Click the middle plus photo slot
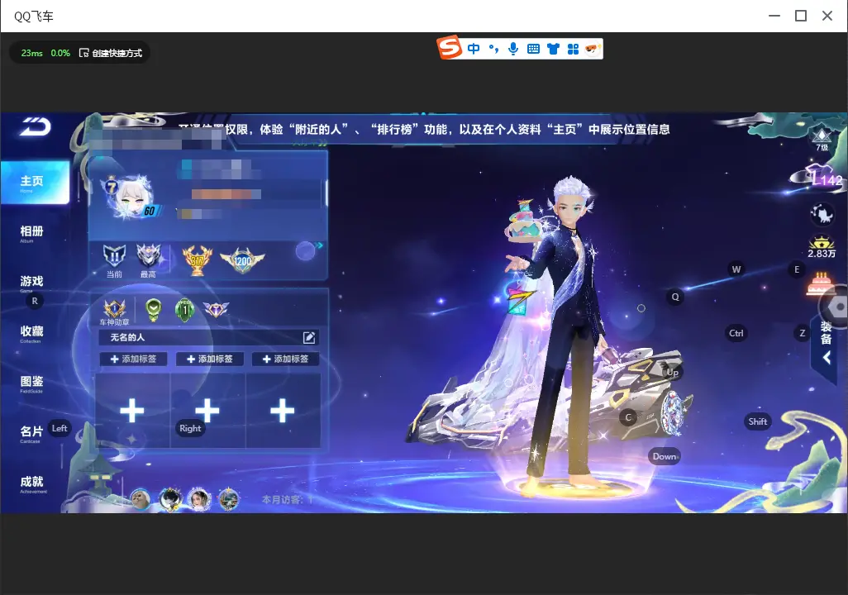This screenshot has width=848, height=595. (x=207, y=410)
